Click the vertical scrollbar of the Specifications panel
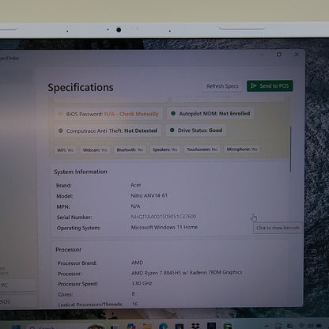329x329 pixels. pyautogui.click(x=290, y=149)
